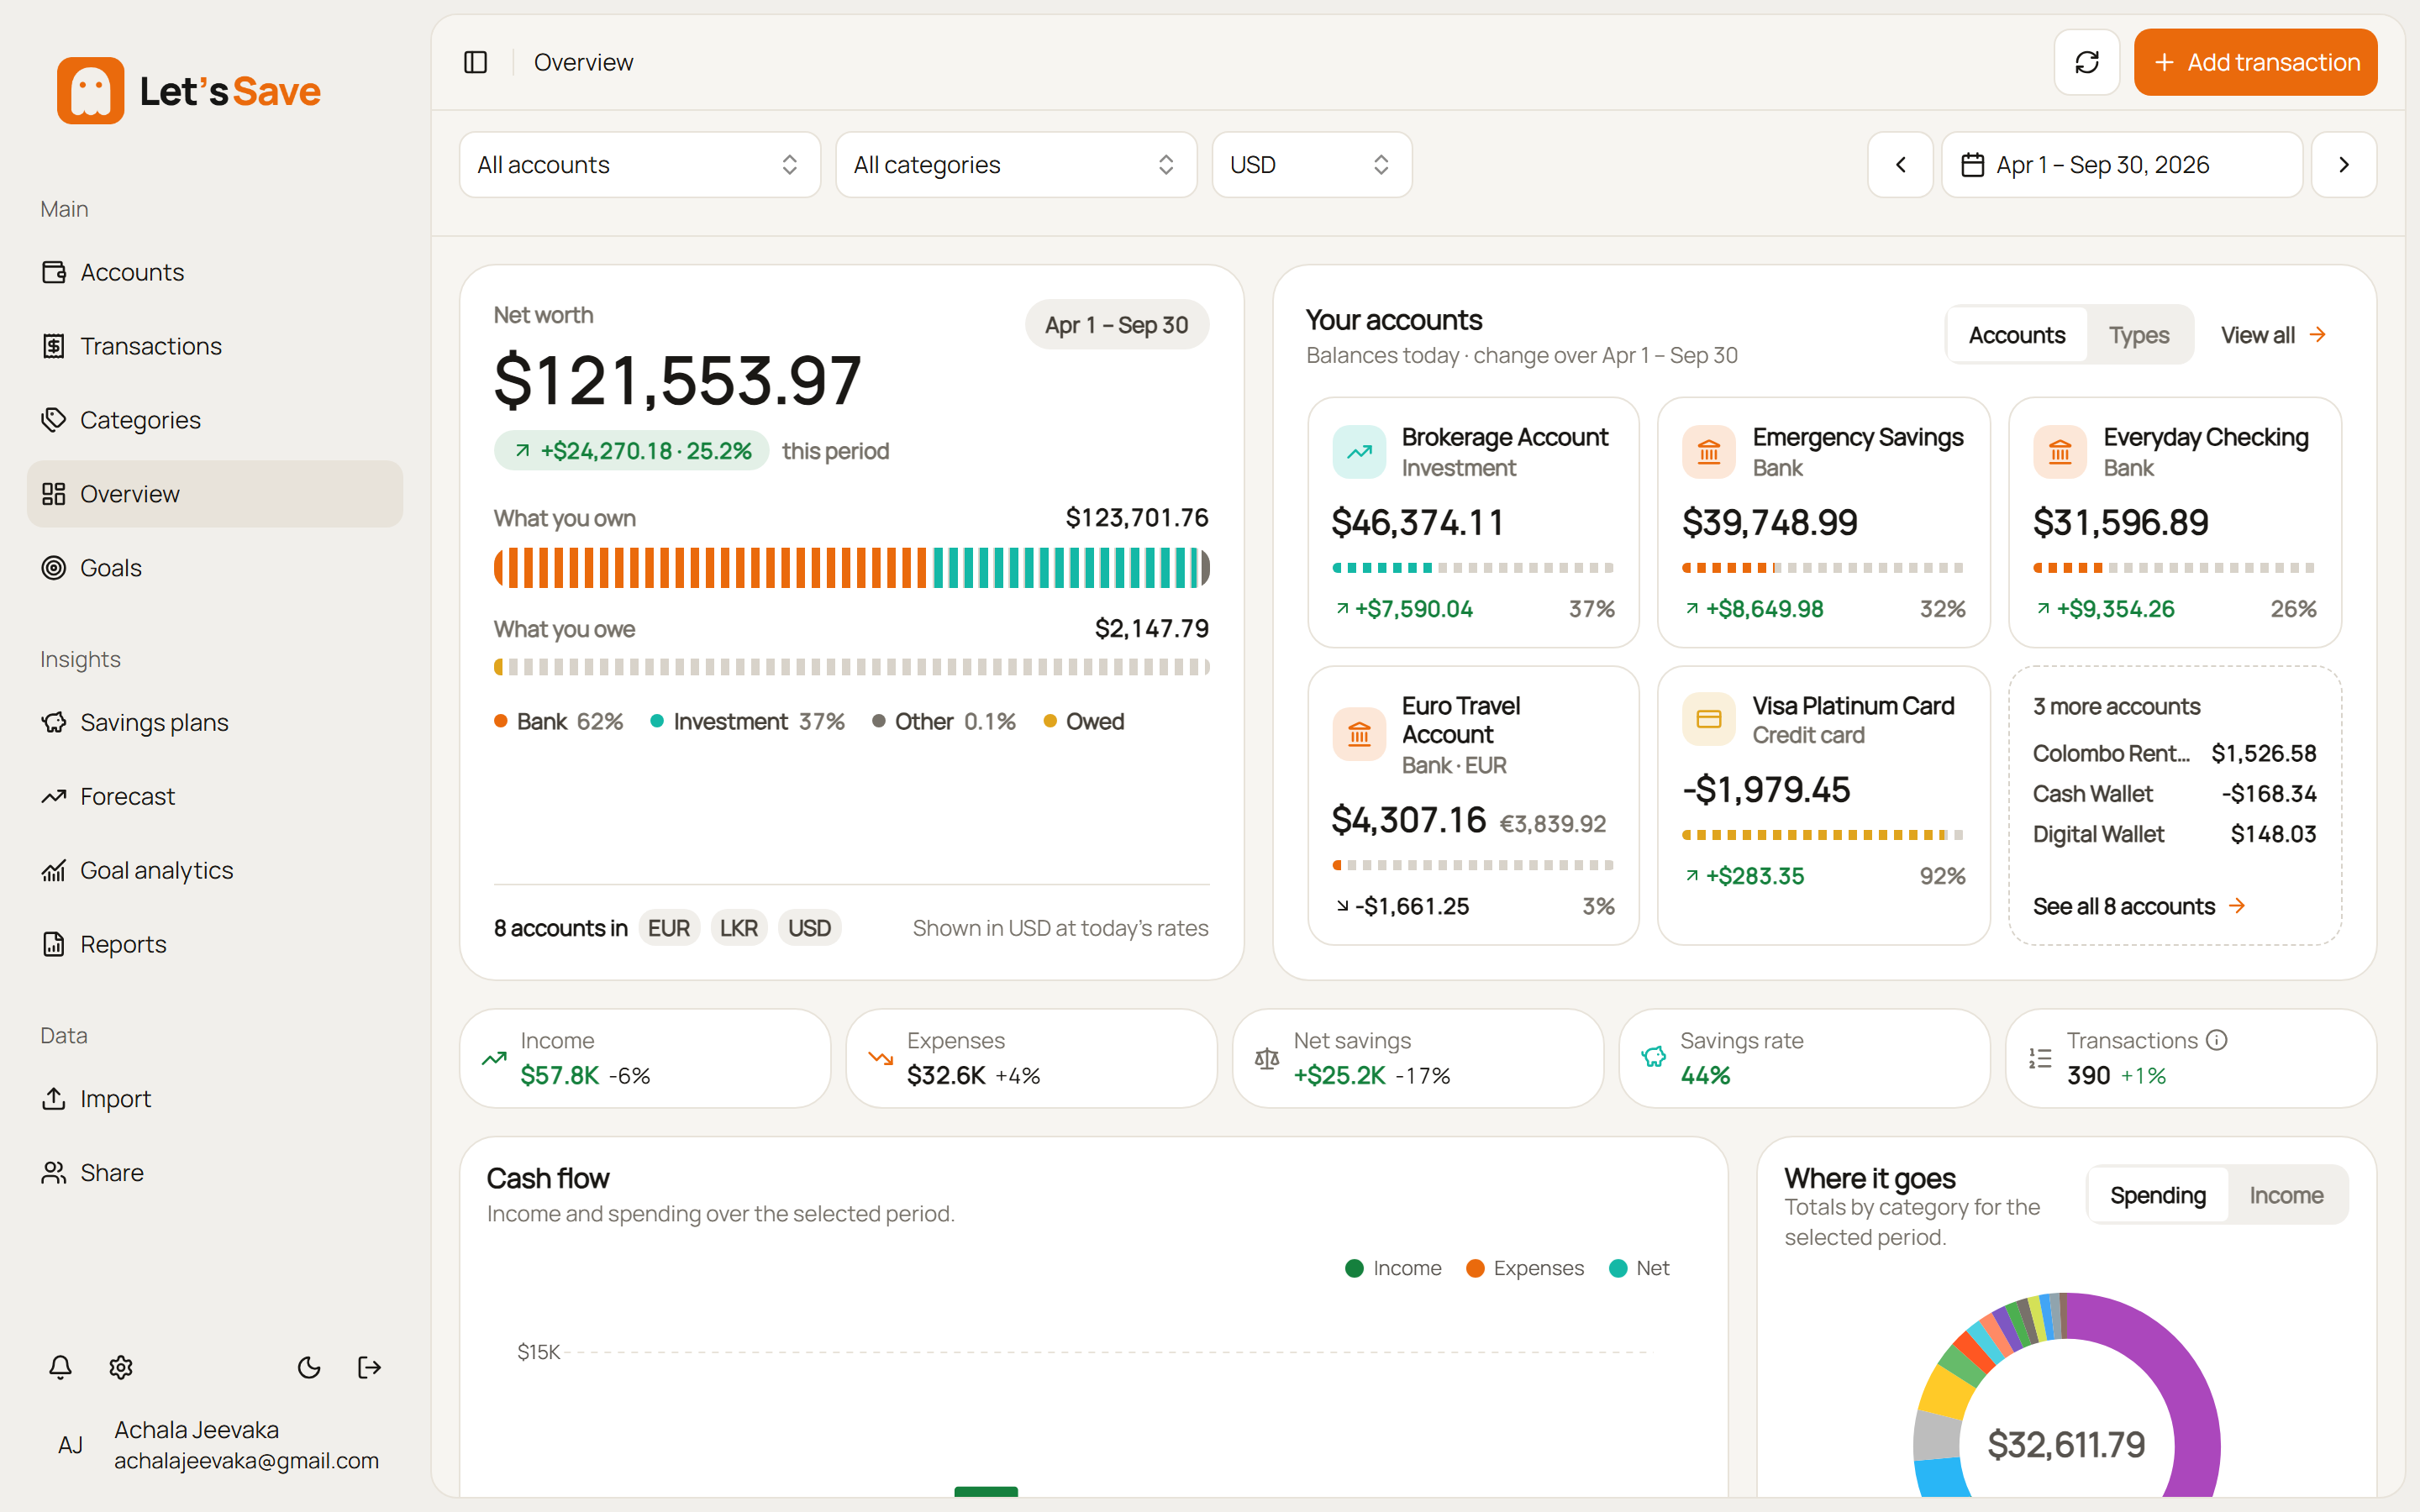The height and width of the screenshot is (1512, 2420).
Task: Open Categories in the sidebar
Action: click(215, 420)
